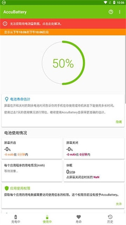Viewport: 126px width, 225px height.
Task: Tap the battery icon in status bar
Action: 114,2
